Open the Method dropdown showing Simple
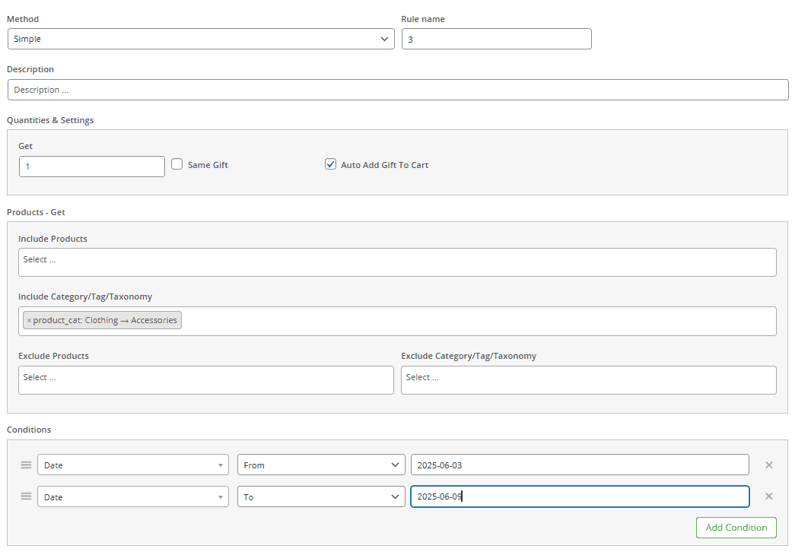The width and height of the screenshot is (792, 552). click(200, 39)
